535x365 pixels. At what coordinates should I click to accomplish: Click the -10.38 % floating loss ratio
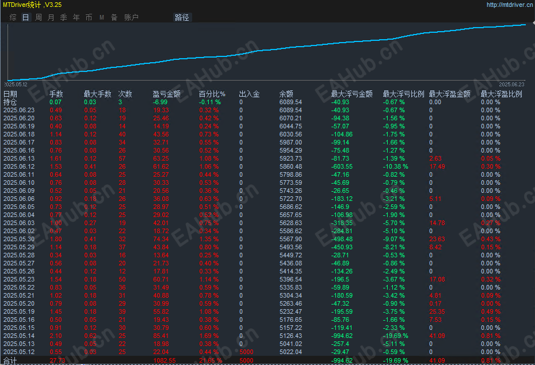tap(395, 166)
